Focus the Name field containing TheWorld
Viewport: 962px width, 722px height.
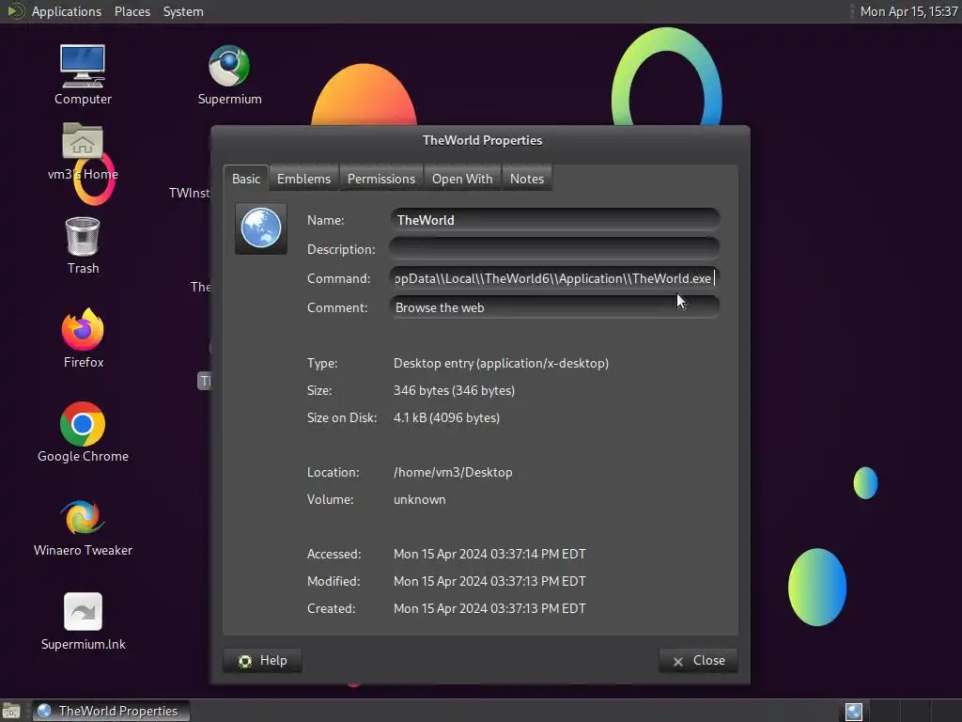pos(554,220)
